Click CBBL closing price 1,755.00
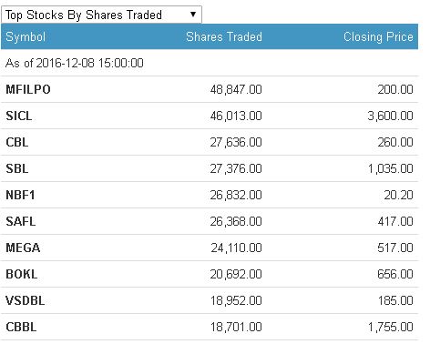The height and width of the screenshot is (344, 430). tap(391, 327)
